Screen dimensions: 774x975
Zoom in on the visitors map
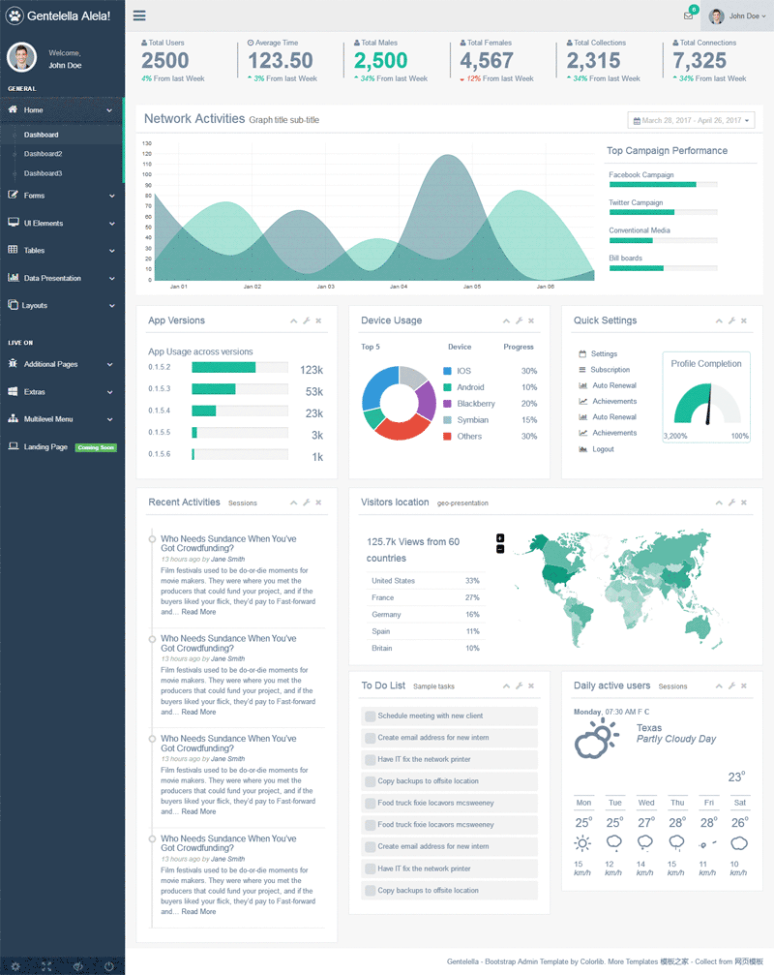coord(500,537)
